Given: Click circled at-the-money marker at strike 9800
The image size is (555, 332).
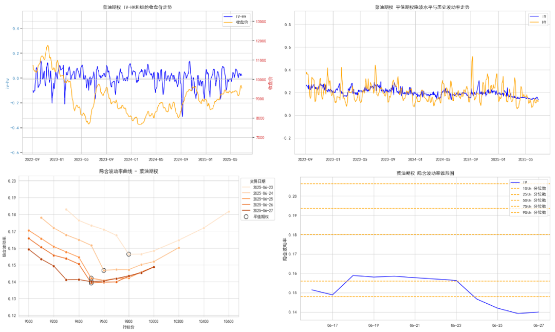Looking at the screenshot, I should 129,254.
